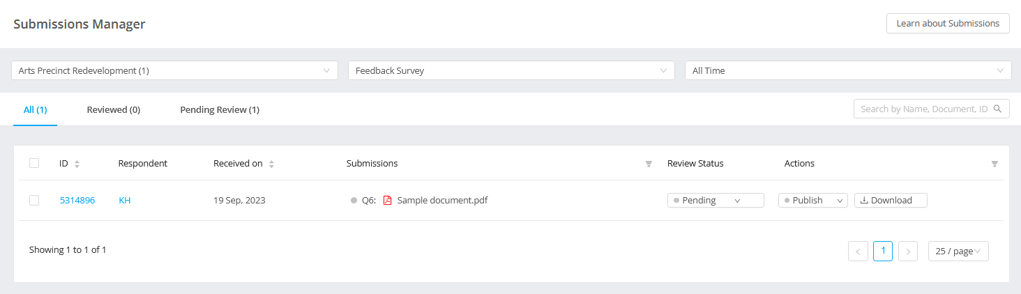Image resolution: width=1021 pixels, height=294 pixels.
Task: Open the All Time date range dropdown
Action: (x=848, y=70)
